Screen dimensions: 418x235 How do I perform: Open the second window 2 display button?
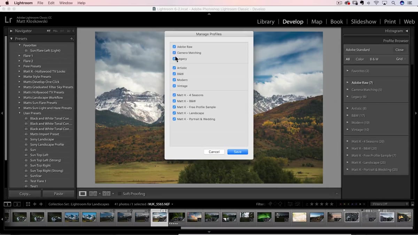[x=17, y=204]
